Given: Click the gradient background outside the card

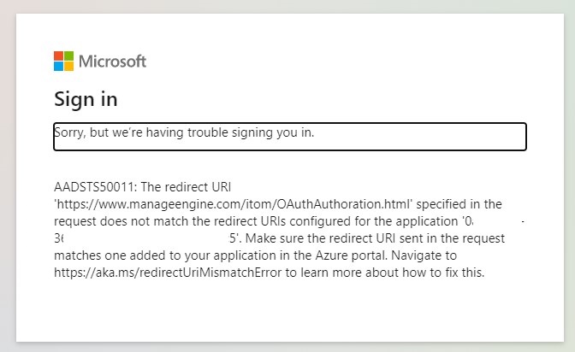Looking at the screenshot, I should pyautogui.click(x=7, y=171).
